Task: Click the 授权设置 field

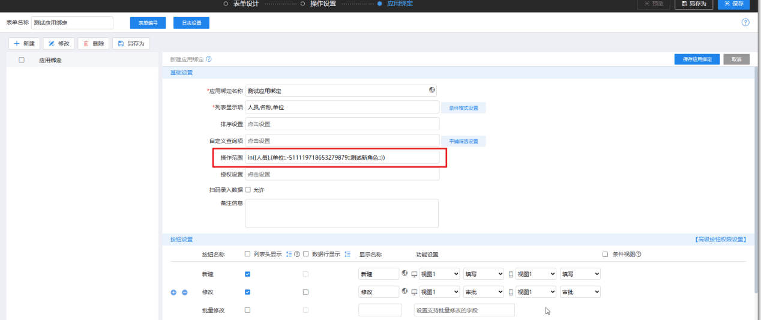Action: click(x=342, y=174)
